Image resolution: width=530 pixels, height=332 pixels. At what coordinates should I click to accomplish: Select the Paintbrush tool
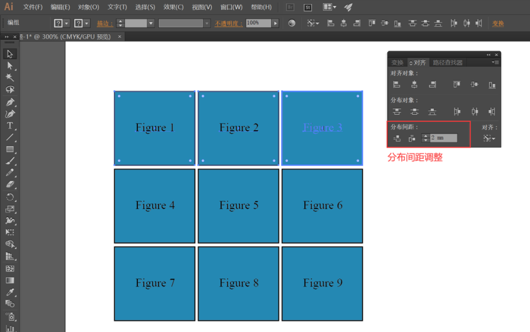tap(10, 161)
